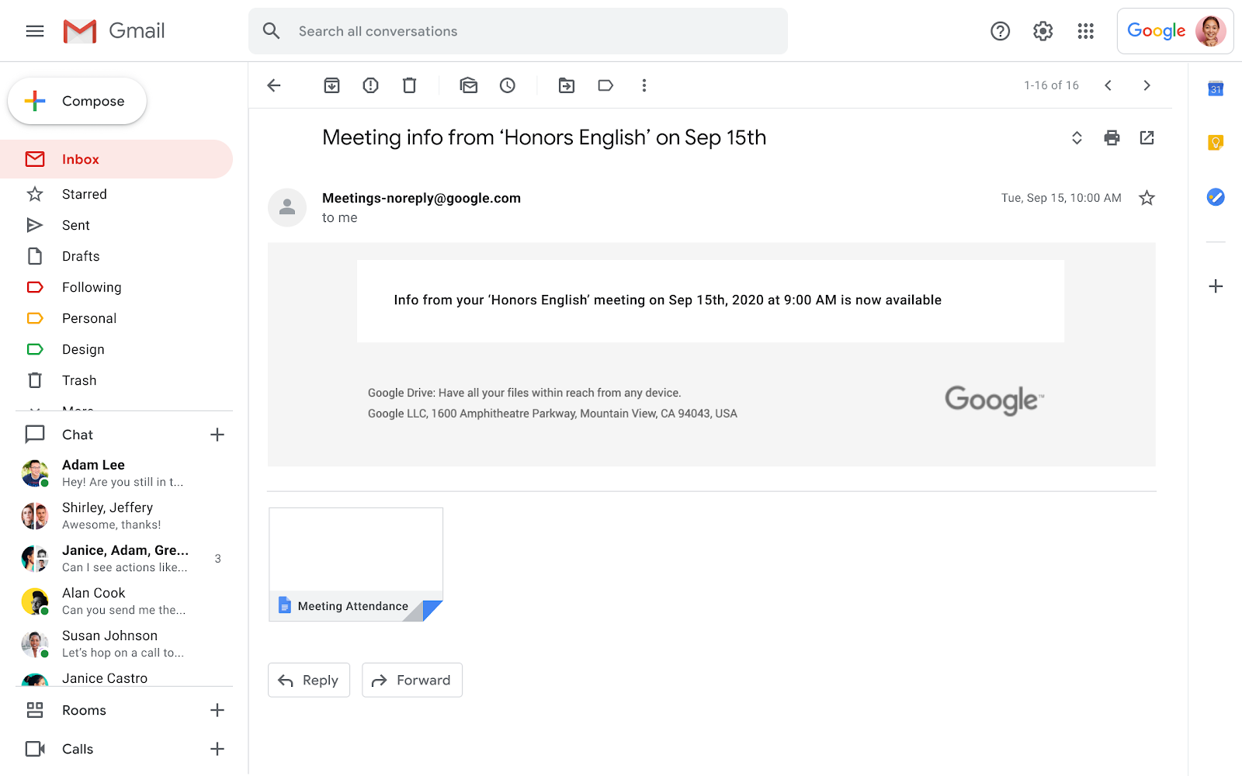Viewport: 1242px width, 776px height.
Task: Collapse the main navigation menu
Action: [34, 31]
